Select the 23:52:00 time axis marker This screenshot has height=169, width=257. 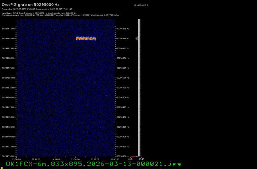36,159
